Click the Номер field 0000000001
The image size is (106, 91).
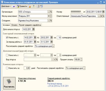coord(77,12)
